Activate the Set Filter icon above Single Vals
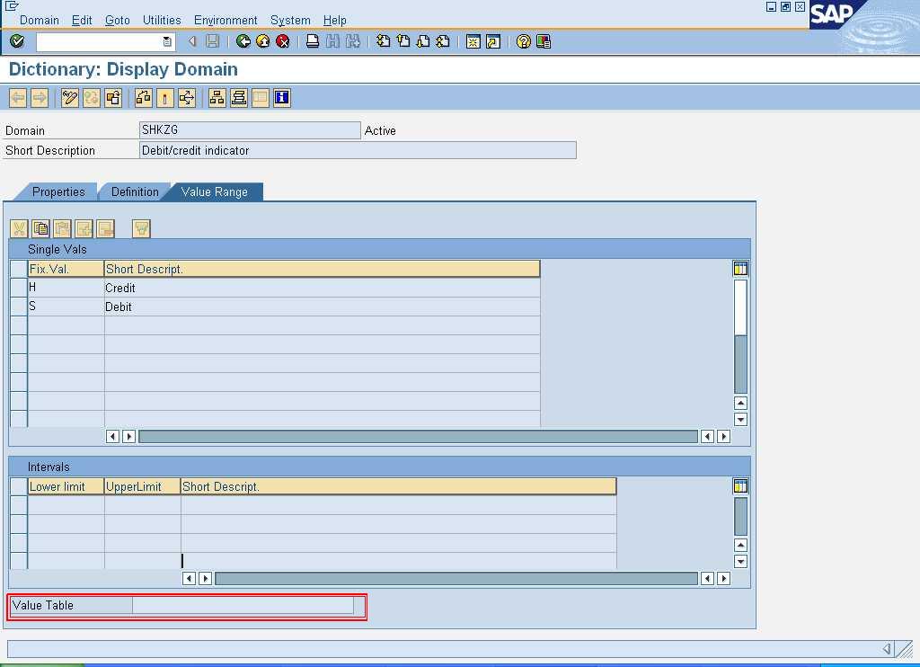Screen dimensions: 920x667 coord(140,227)
